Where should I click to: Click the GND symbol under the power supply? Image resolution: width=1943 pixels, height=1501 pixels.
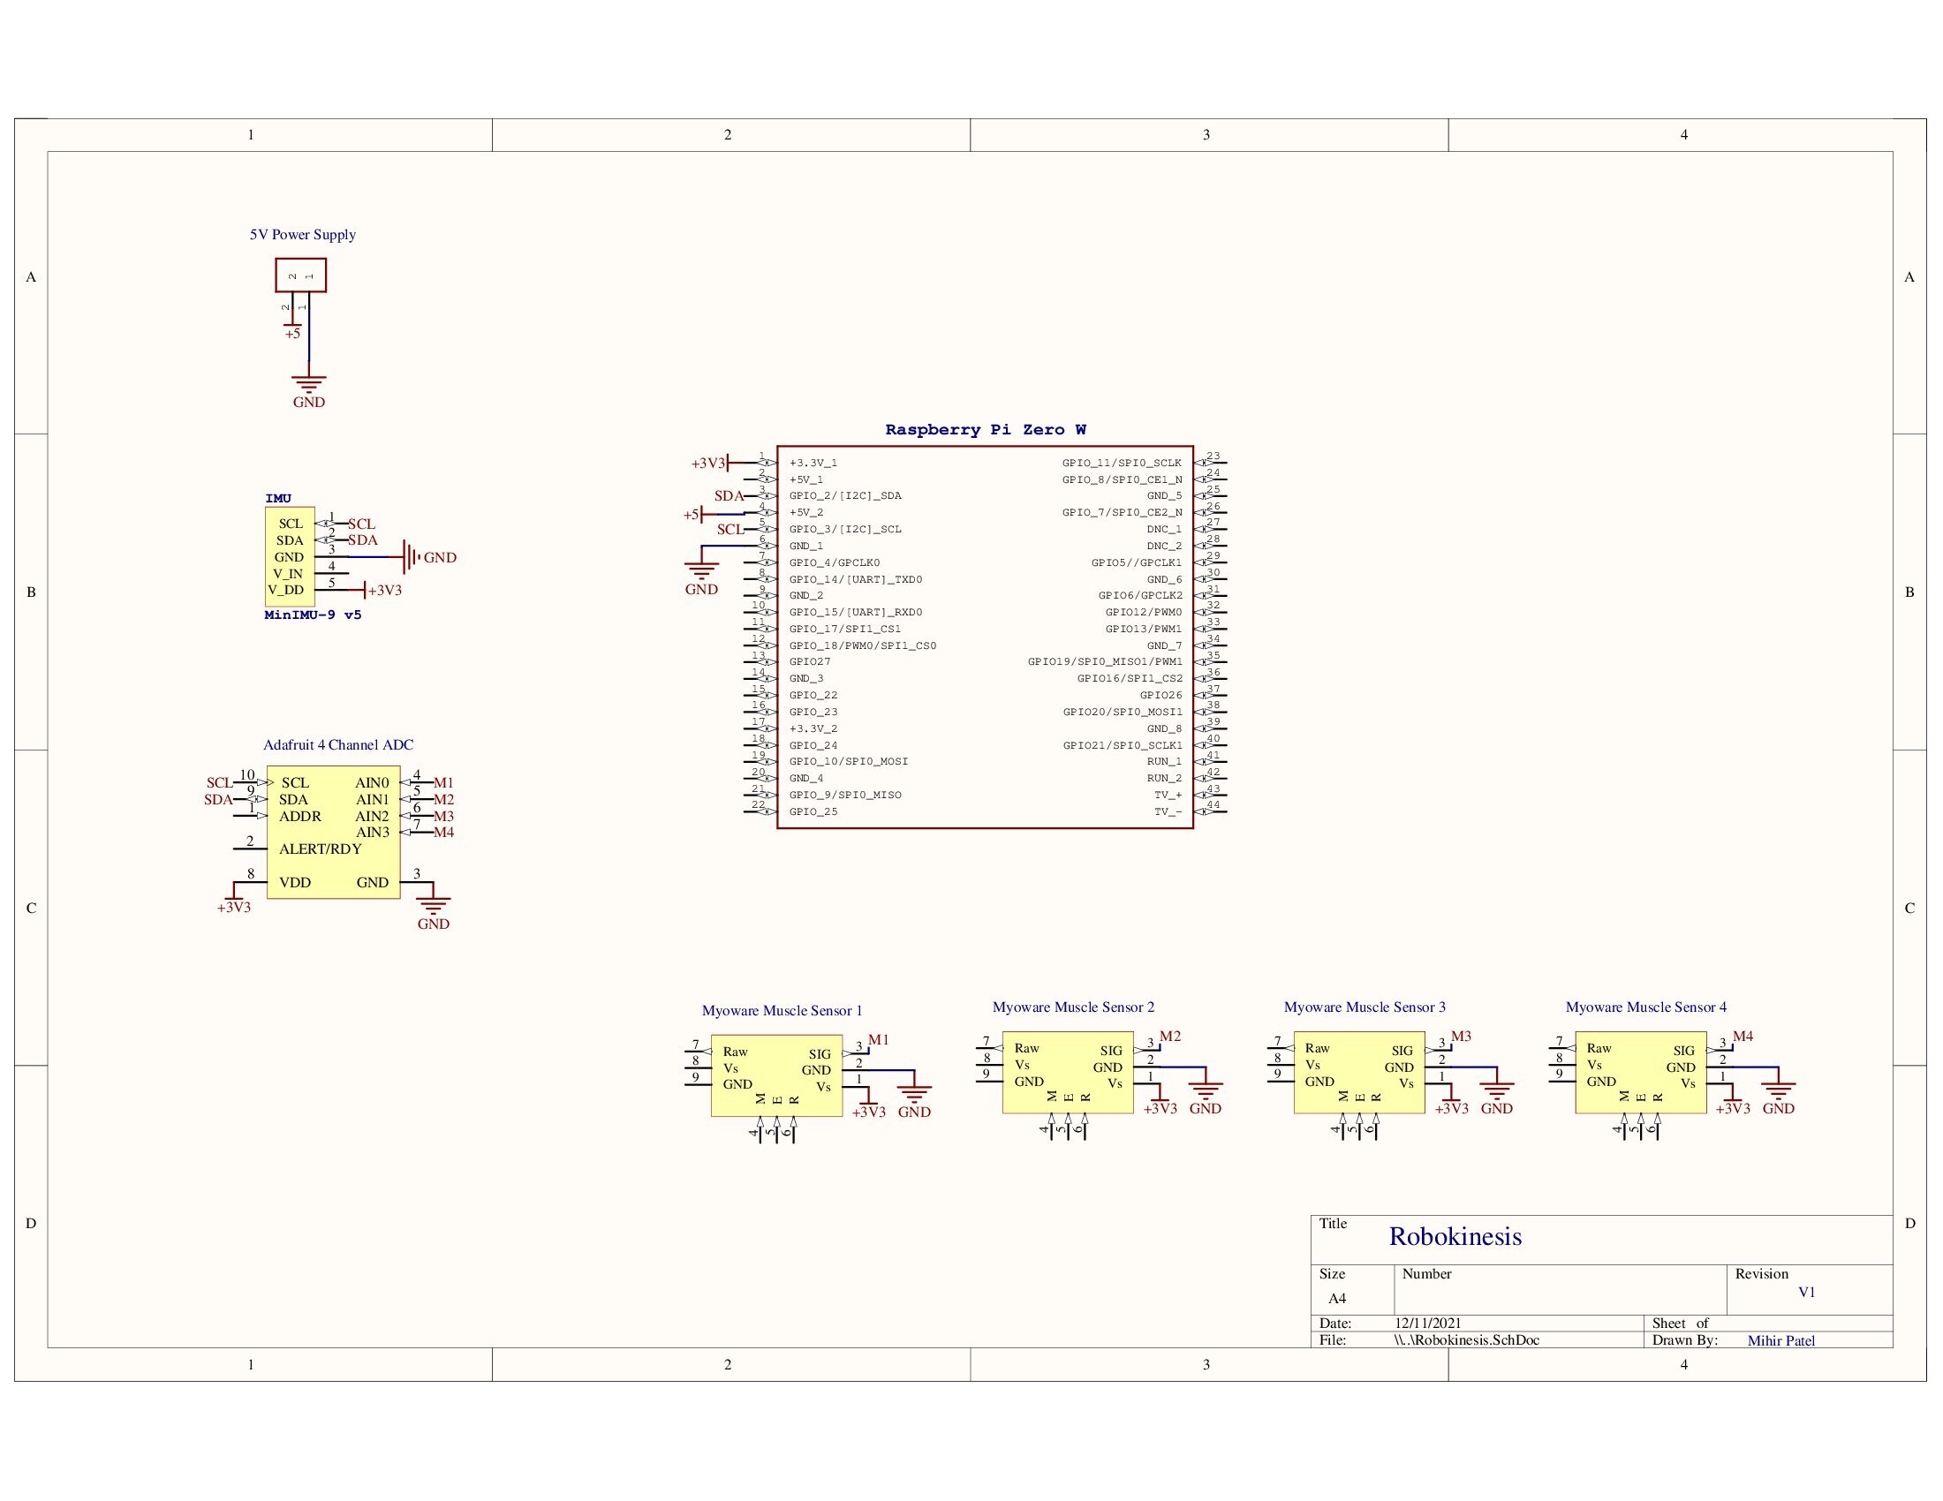tap(309, 389)
